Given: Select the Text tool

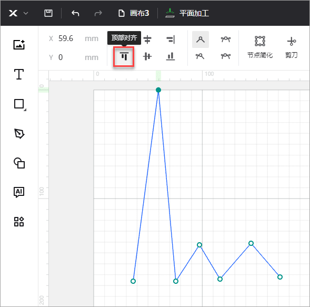Looking at the screenshot, I should click(x=19, y=74).
